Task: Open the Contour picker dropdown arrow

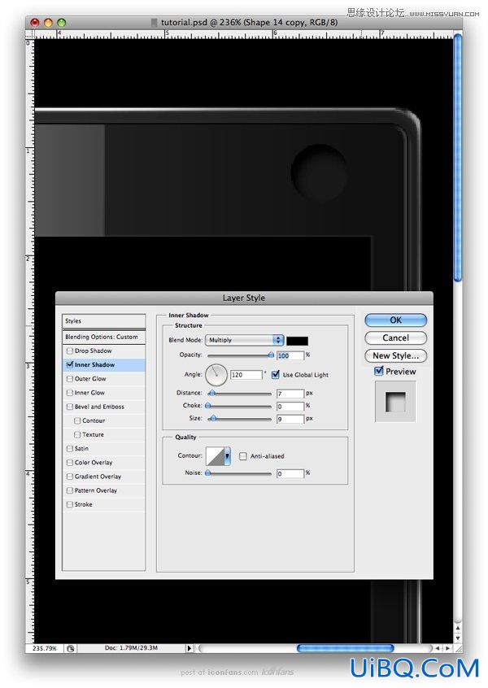Action: (x=227, y=456)
